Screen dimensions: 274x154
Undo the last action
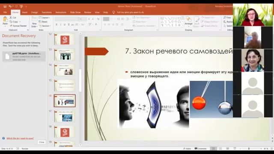(10, 6)
